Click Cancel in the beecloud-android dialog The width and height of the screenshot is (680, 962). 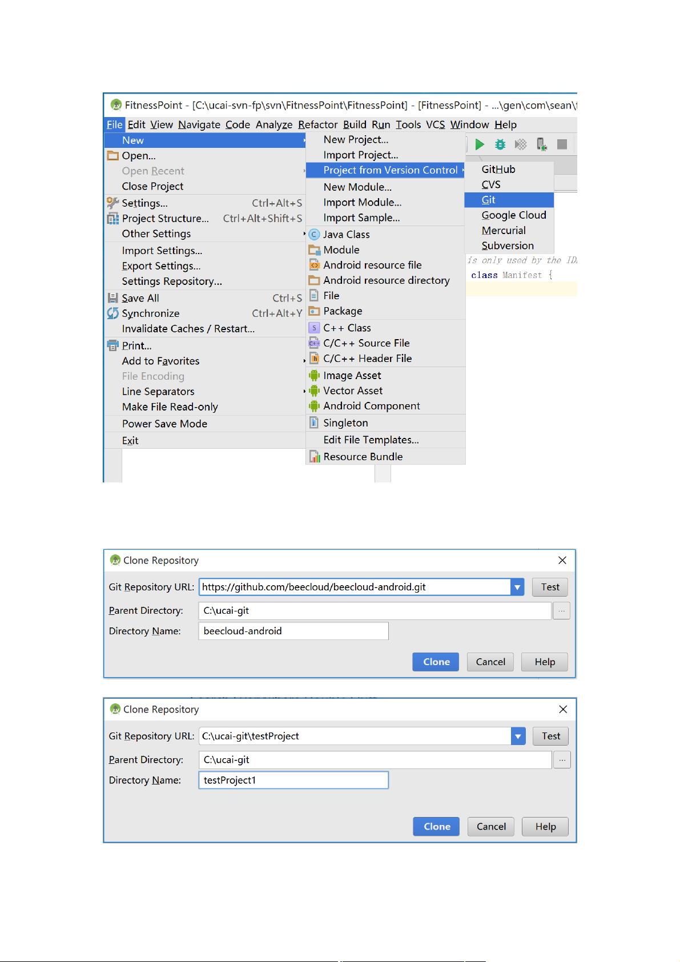pos(490,662)
